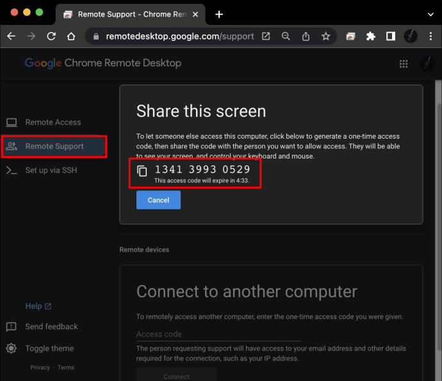Click the Access code input field
Viewport: 442px width, 381px height.
(218, 334)
